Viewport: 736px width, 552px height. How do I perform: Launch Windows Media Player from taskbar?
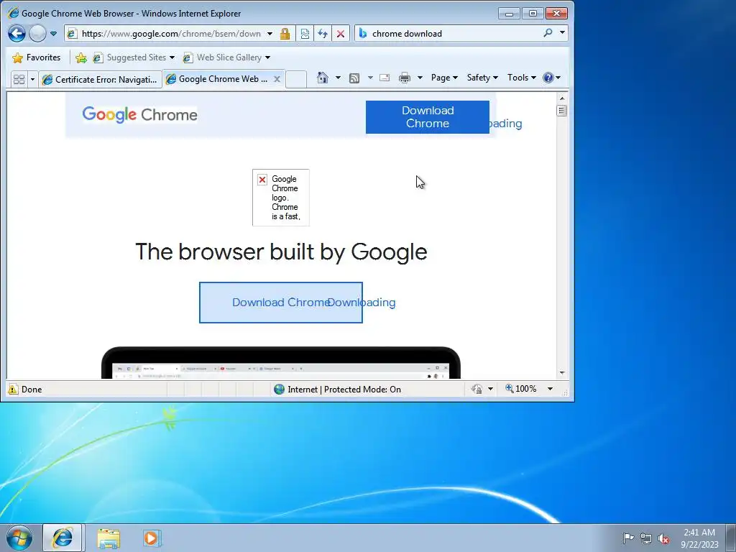(x=151, y=538)
